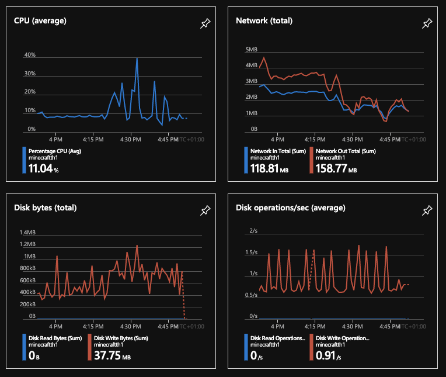
Task: Click the 0.91 /s disk write value
Action: 328,355
